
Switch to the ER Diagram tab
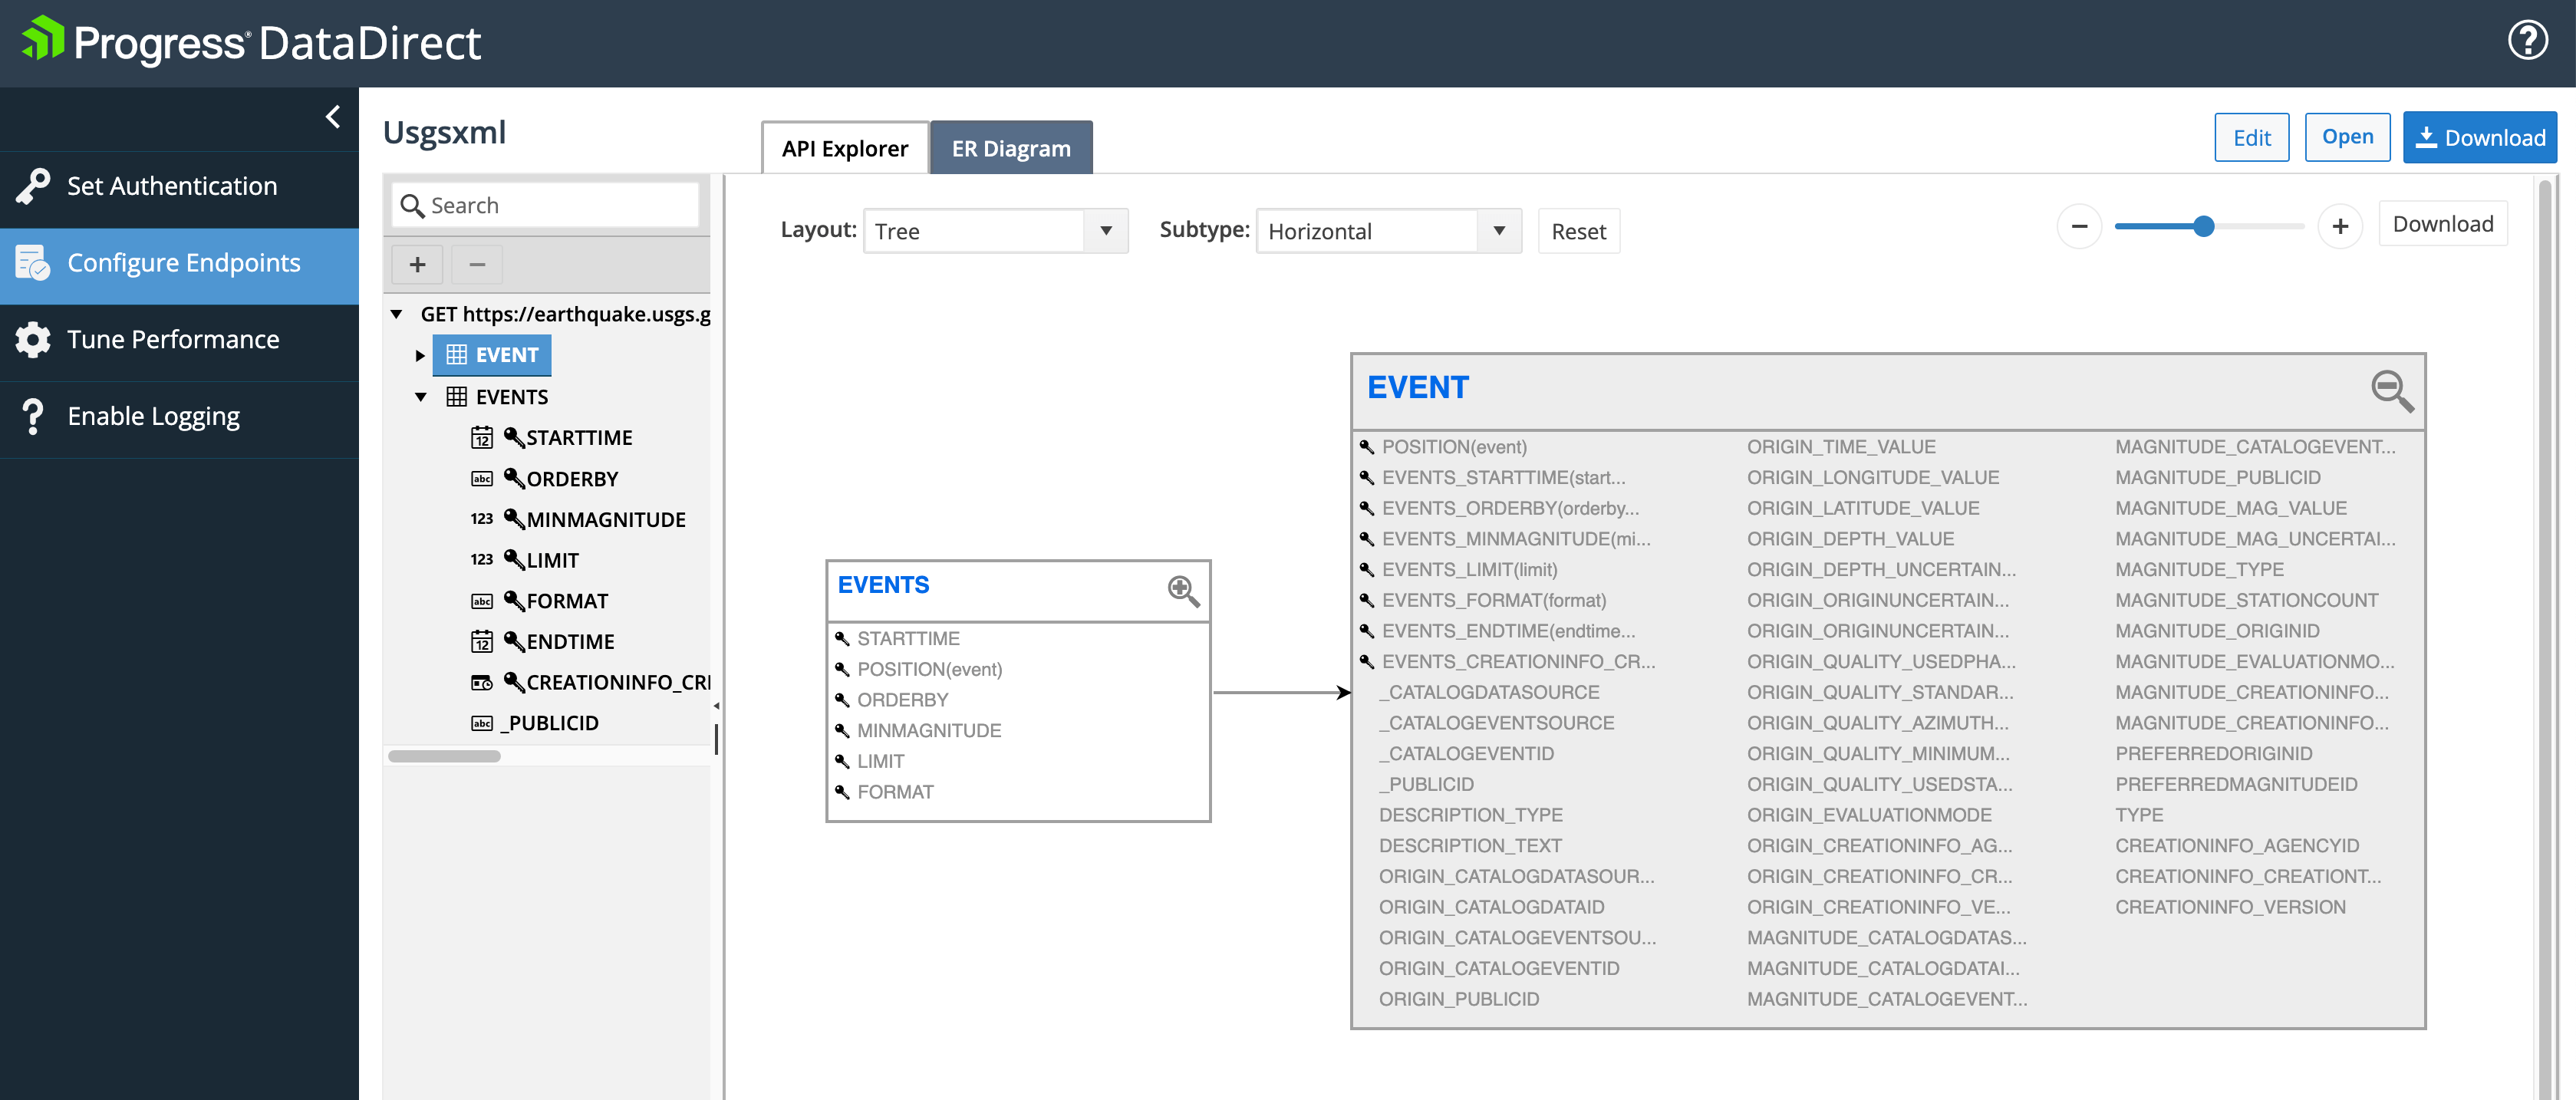click(x=1011, y=148)
